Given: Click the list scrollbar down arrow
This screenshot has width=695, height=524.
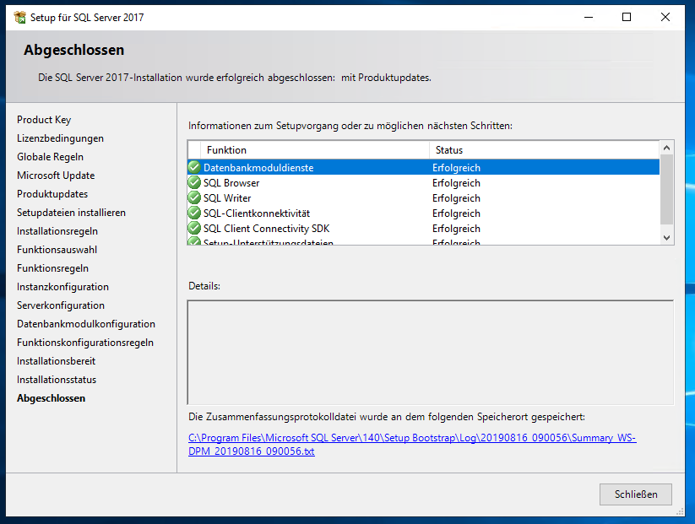Looking at the screenshot, I should click(666, 238).
